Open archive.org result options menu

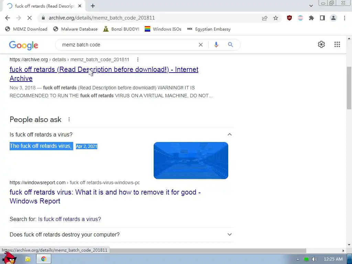[137, 59]
